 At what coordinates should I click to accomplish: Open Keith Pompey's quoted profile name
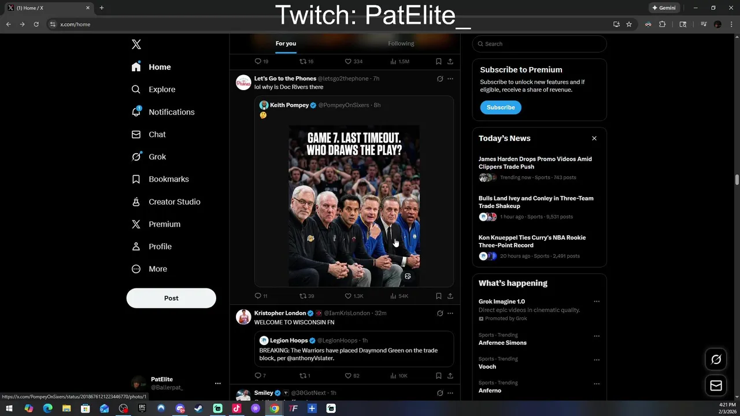pyautogui.click(x=289, y=105)
